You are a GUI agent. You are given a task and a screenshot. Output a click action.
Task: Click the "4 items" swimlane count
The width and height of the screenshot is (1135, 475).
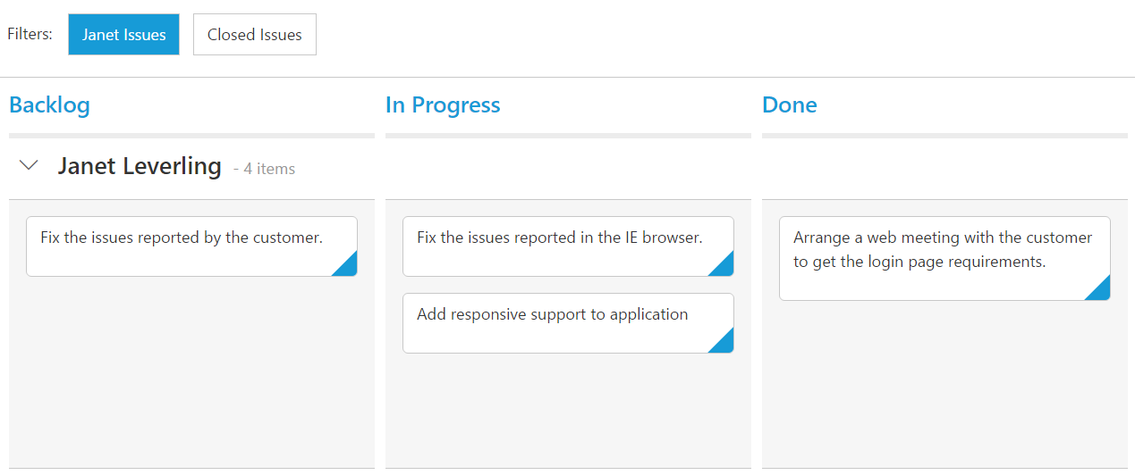(x=265, y=169)
